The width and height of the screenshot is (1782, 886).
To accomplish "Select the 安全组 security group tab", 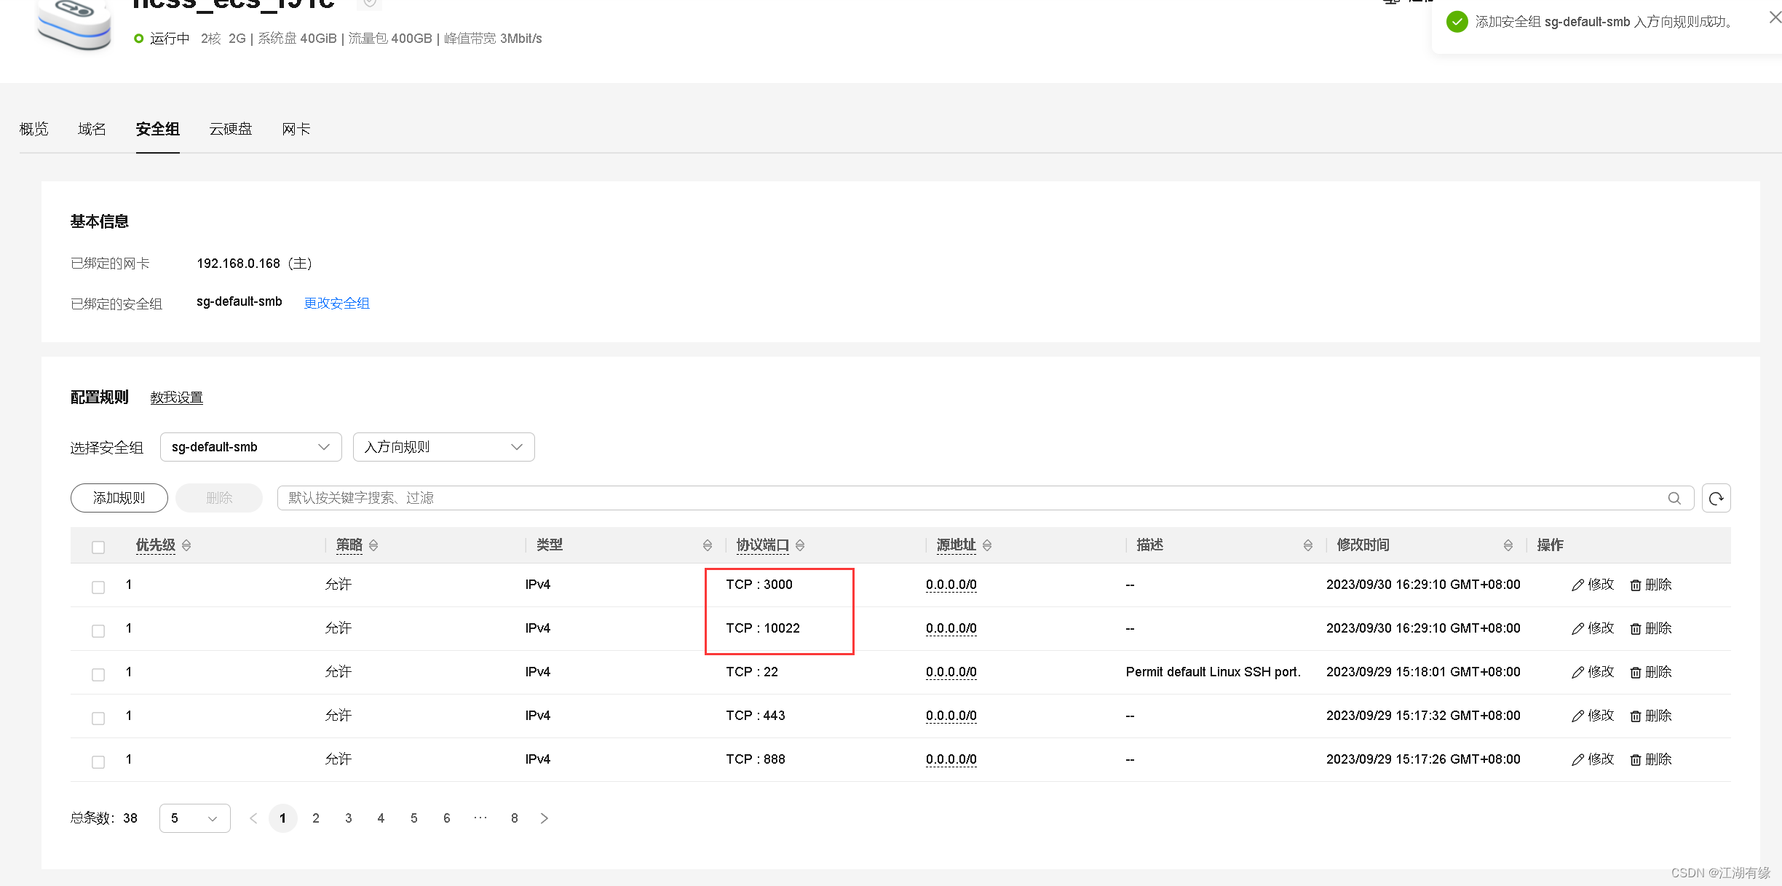I will tap(157, 129).
